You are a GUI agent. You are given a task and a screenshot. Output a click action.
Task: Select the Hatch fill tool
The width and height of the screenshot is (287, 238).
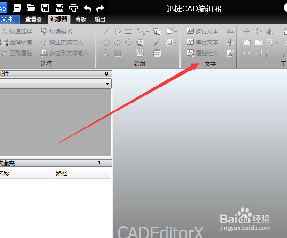pyautogui.click(x=118, y=54)
